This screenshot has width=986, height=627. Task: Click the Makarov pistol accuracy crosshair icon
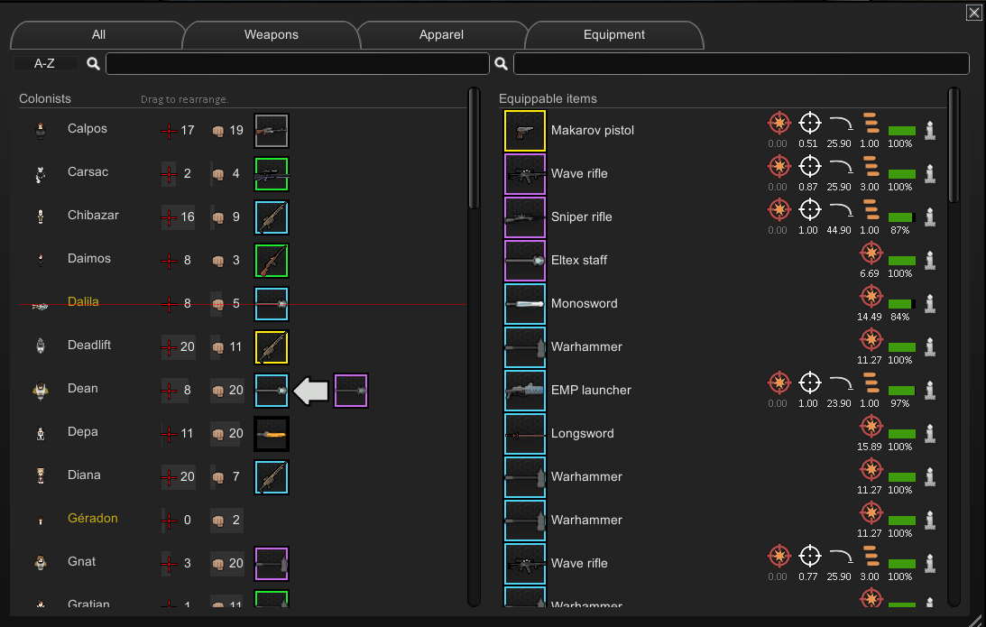pyautogui.click(x=809, y=124)
